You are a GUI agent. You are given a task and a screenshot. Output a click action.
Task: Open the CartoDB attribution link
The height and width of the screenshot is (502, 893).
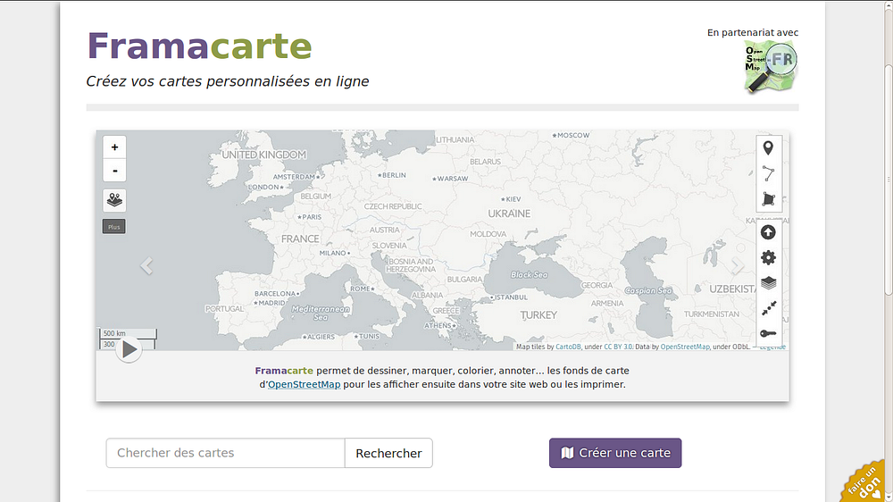[568, 347]
